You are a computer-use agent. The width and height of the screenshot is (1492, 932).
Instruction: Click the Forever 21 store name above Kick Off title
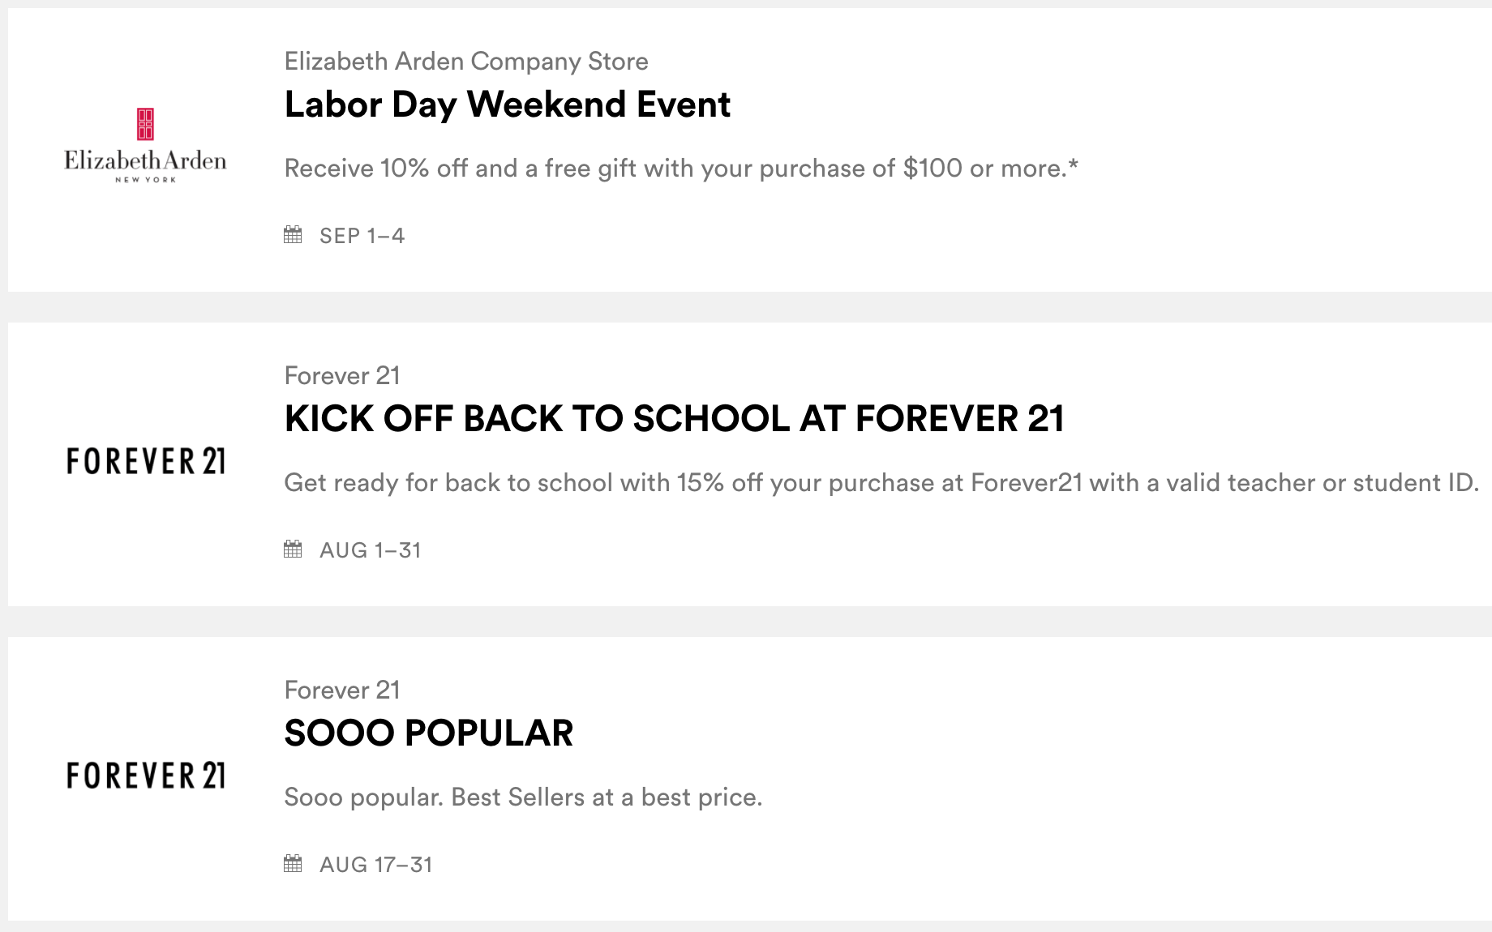(x=342, y=376)
